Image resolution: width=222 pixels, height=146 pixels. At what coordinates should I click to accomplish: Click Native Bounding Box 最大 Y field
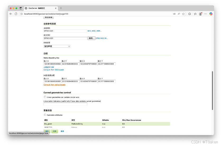click(x=107, y=64)
